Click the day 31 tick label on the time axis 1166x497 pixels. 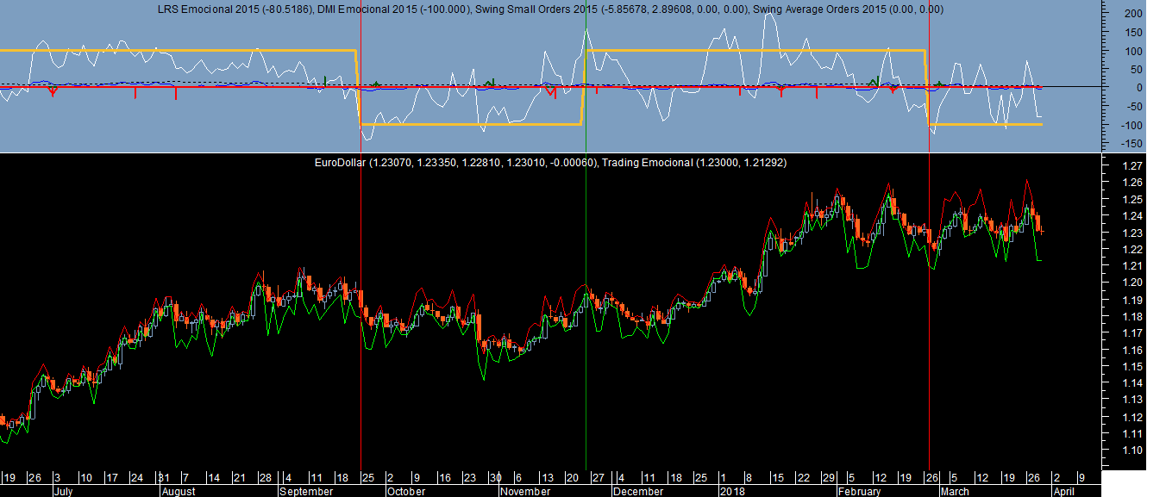pos(163,478)
